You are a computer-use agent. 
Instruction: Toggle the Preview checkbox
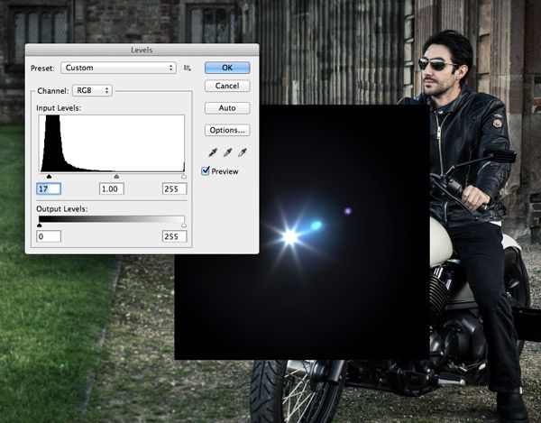point(206,170)
